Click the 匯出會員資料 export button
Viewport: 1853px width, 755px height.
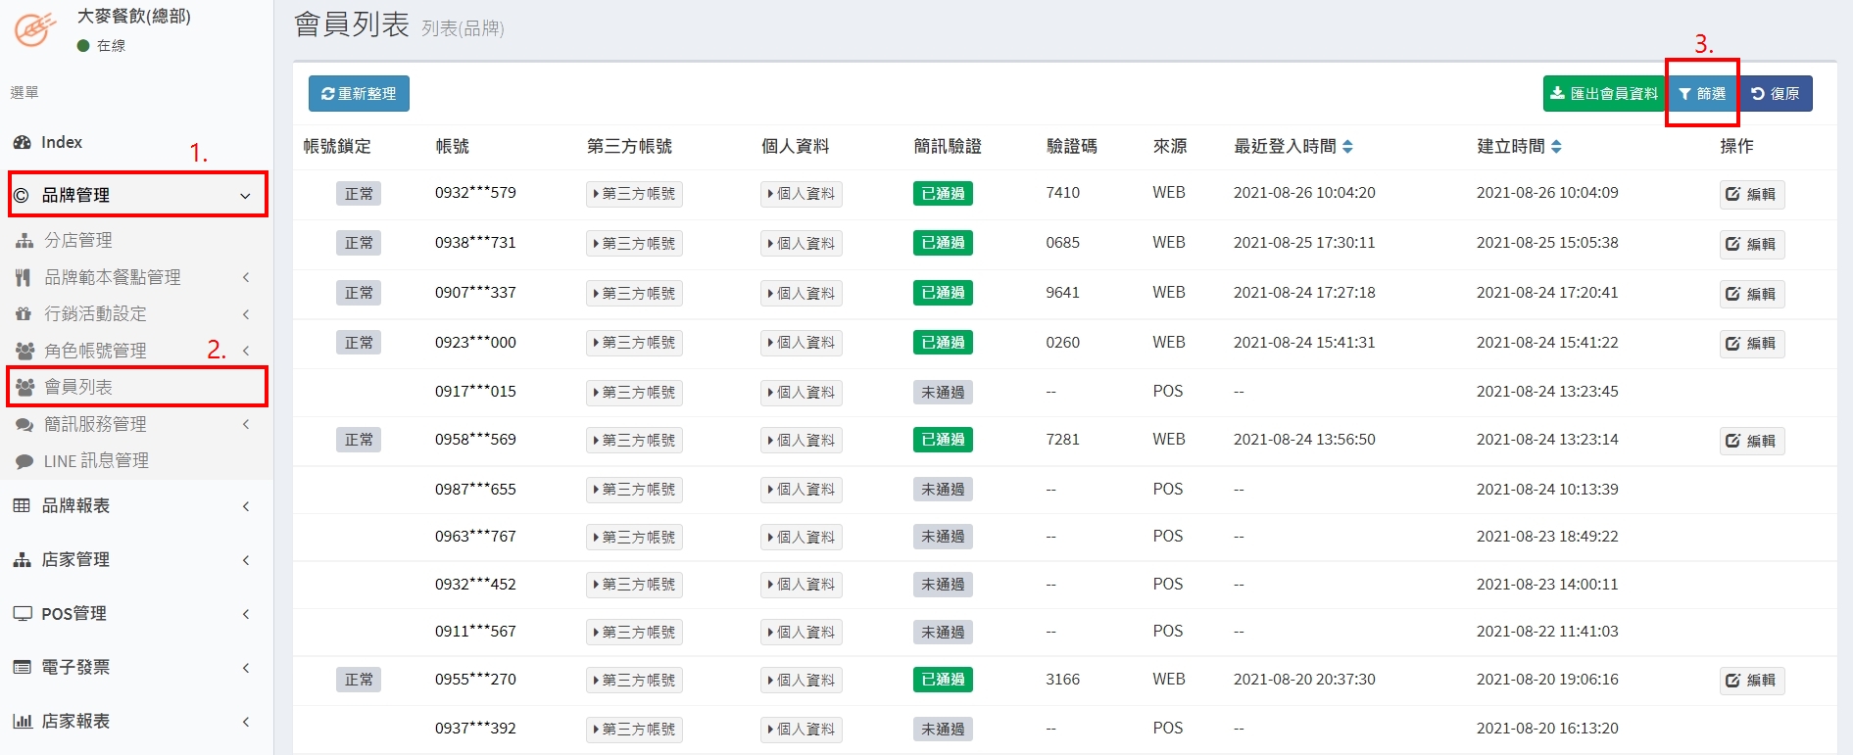(1604, 94)
